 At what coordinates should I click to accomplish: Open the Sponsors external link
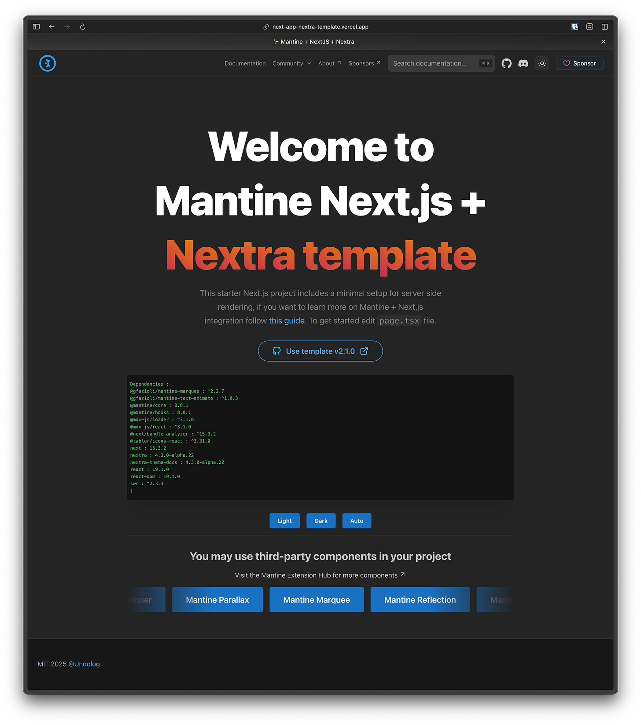tap(364, 63)
